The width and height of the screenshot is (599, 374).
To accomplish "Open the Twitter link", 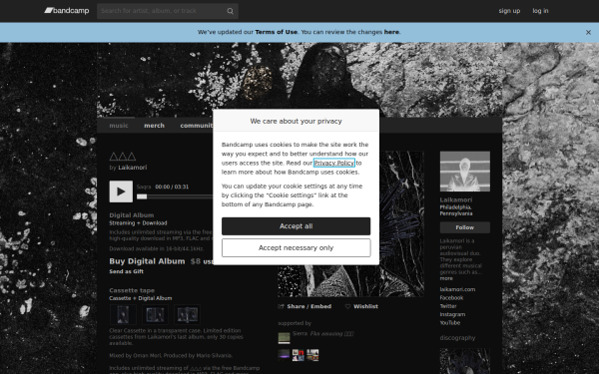I will pyautogui.click(x=448, y=306).
